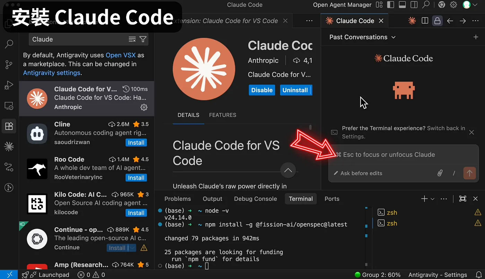Toggle the primary sidebar layout icon
485x279 pixels.
390,5
